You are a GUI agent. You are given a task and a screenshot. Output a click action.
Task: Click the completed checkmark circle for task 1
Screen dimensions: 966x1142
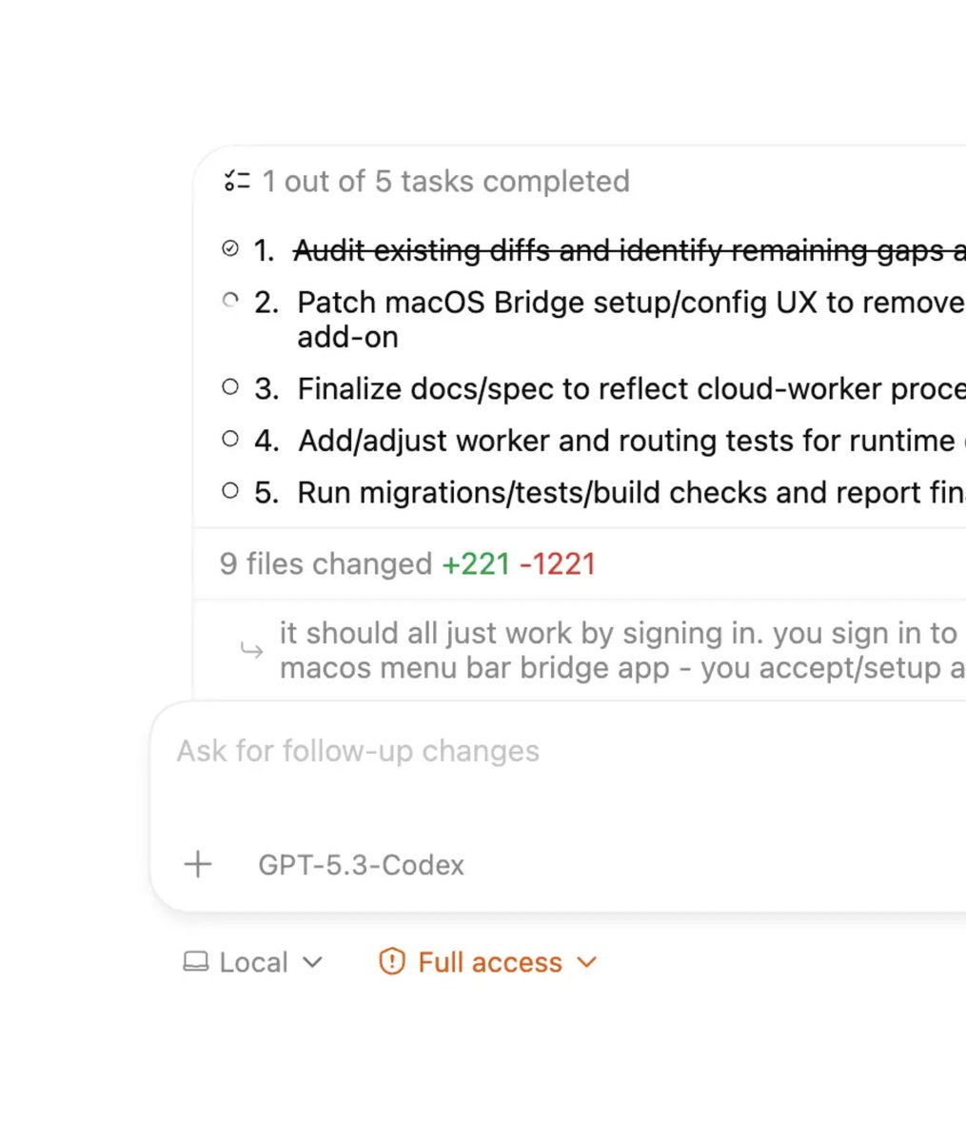[229, 249]
